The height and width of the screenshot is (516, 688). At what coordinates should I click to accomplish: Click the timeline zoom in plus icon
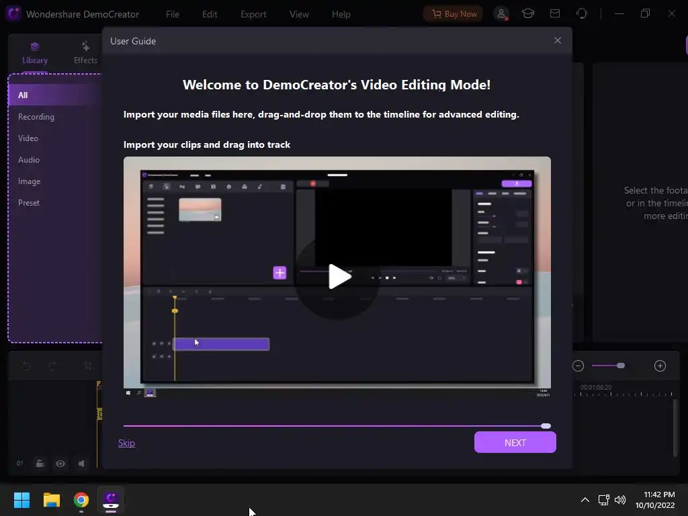660,365
